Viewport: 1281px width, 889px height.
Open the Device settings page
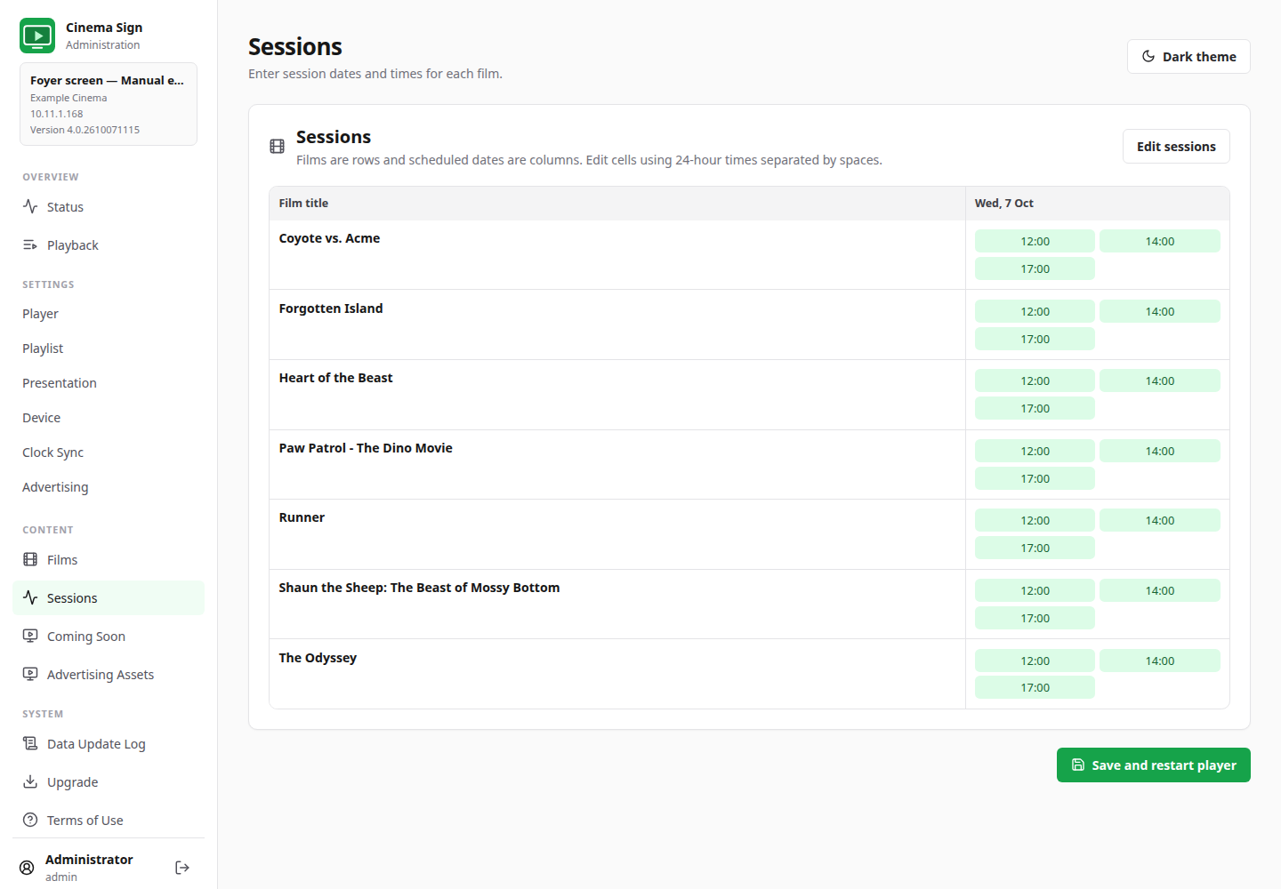109,418
